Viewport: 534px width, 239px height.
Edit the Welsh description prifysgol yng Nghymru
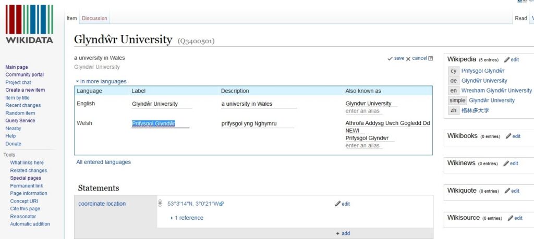pos(257,124)
